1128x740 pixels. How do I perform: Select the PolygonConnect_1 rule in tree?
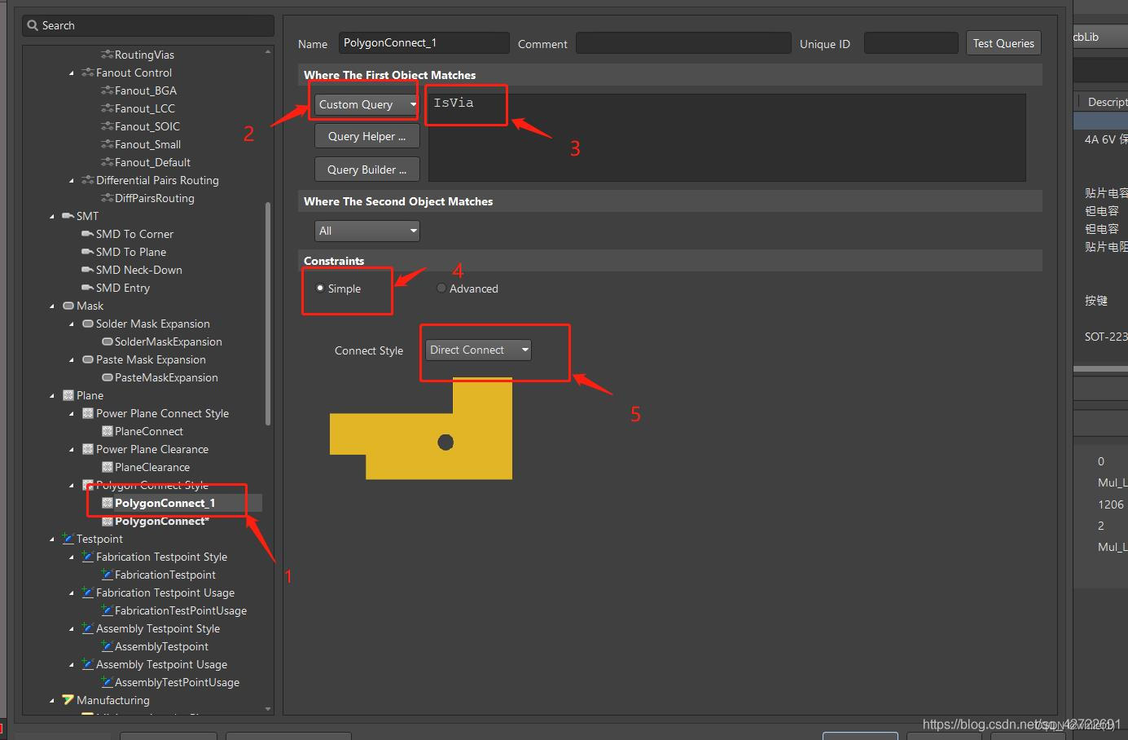tap(165, 503)
